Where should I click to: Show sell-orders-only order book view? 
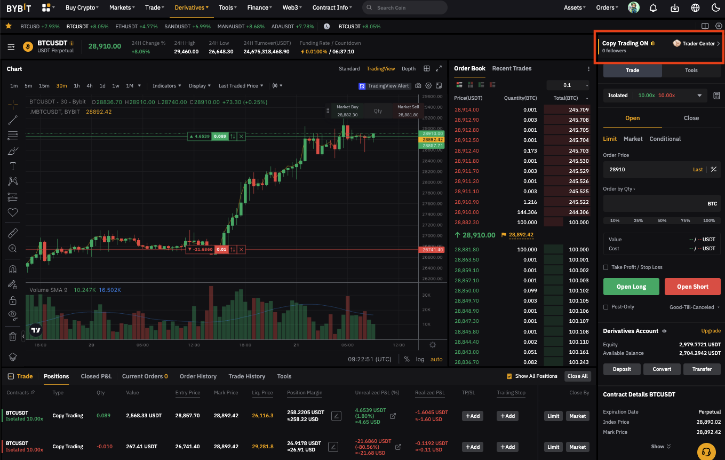point(492,85)
